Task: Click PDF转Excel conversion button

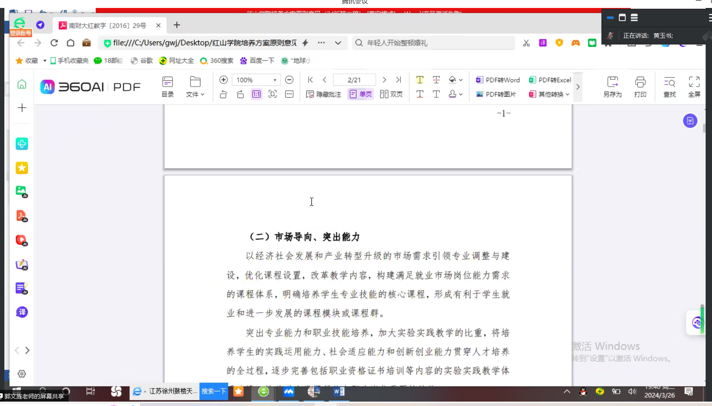Action: click(550, 80)
